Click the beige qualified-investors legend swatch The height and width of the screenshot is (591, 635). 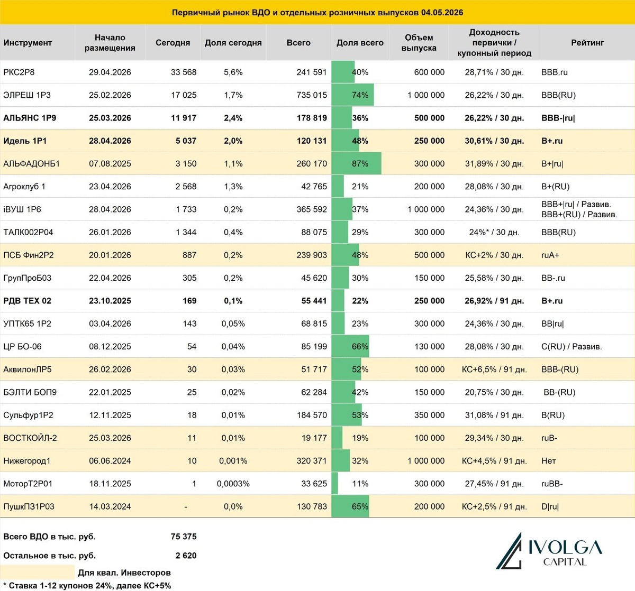point(38,572)
